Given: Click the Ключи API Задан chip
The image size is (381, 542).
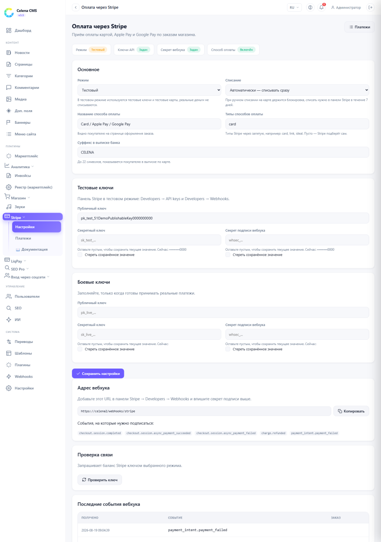Looking at the screenshot, I should coord(134,50).
